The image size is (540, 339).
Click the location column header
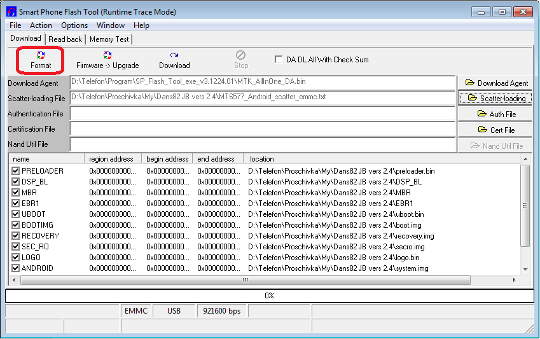(382, 159)
